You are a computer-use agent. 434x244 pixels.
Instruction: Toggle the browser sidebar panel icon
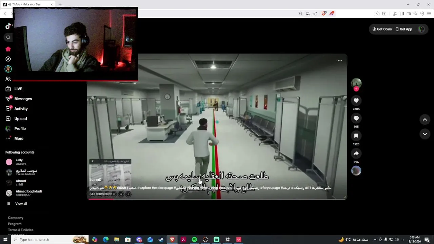[x=402, y=14]
